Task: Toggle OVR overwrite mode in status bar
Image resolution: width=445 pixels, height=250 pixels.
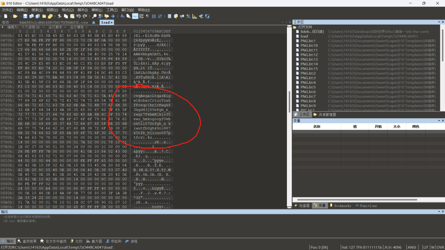Action: (440, 247)
